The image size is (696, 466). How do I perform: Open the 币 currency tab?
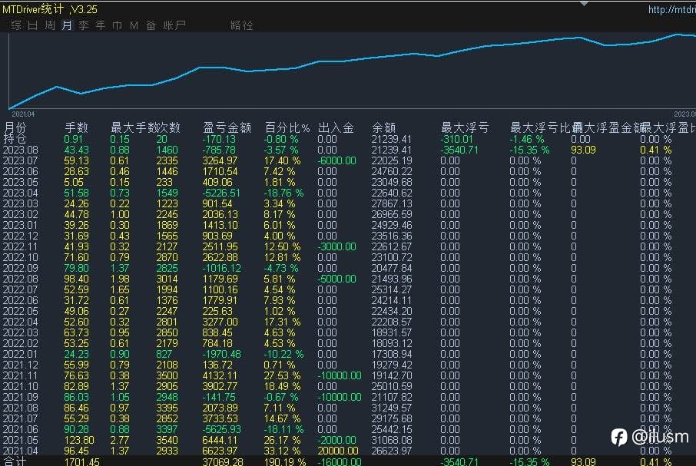tap(118, 25)
